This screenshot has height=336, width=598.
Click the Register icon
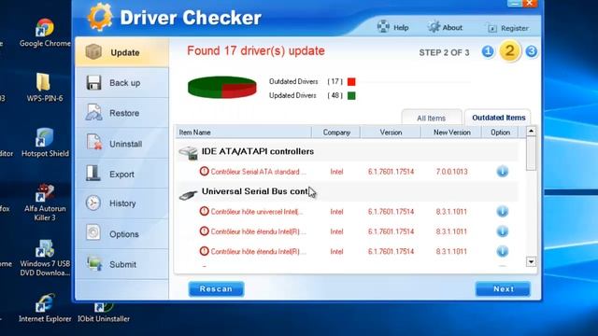(x=492, y=29)
